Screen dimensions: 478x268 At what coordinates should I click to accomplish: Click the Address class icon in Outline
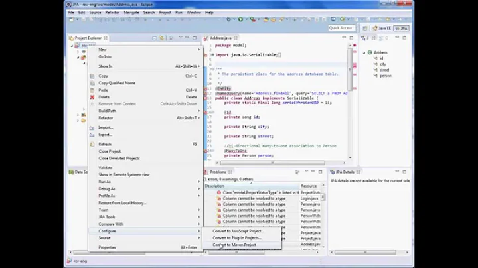370,52
